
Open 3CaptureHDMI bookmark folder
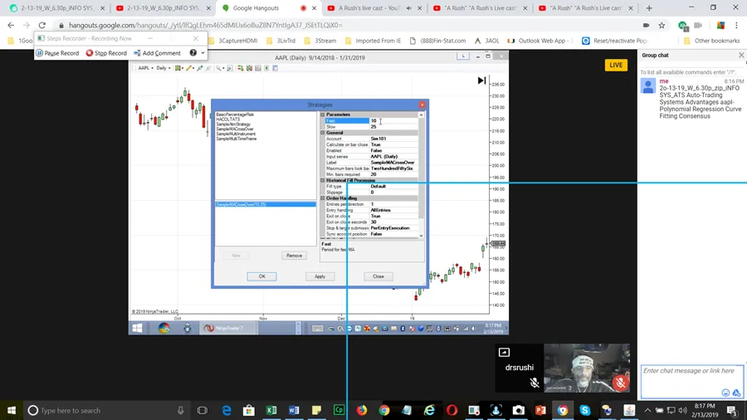pyautogui.click(x=233, y=41)
